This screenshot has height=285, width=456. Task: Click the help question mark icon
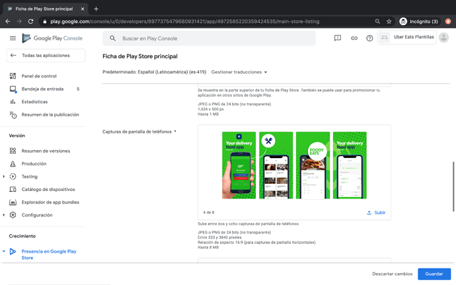(x=369, y=38)
